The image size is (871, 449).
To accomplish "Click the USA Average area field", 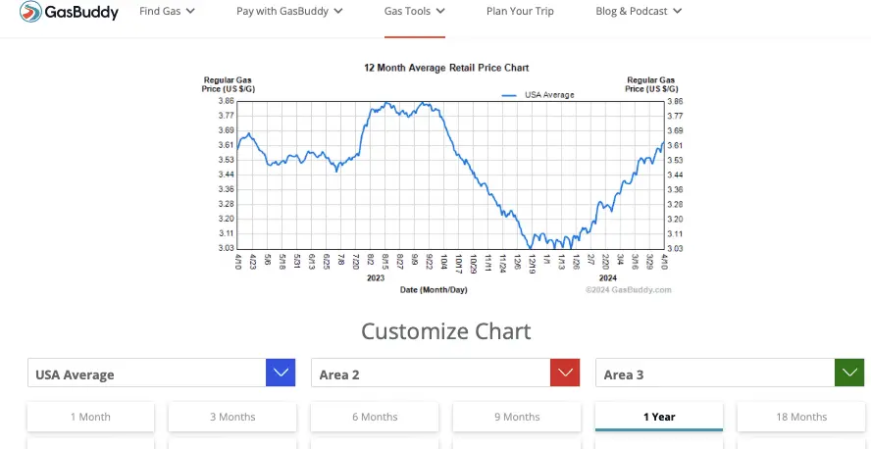I will click(x=147, y=374).
